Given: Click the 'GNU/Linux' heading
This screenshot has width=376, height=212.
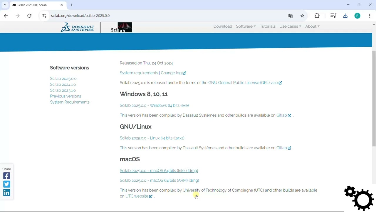Looking at the screenshot, I should point(135,127).
